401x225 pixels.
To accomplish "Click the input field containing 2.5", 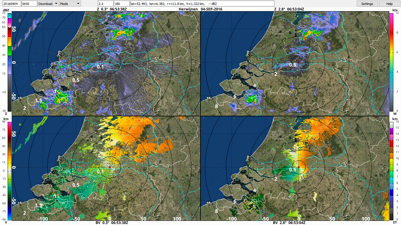I will (x=105, y=4).
